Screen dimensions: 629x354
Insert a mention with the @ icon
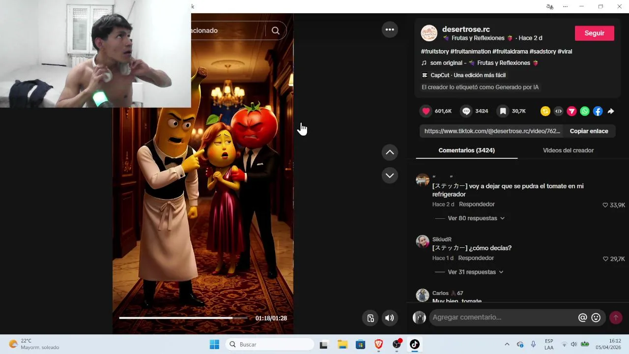coord(583,318)
